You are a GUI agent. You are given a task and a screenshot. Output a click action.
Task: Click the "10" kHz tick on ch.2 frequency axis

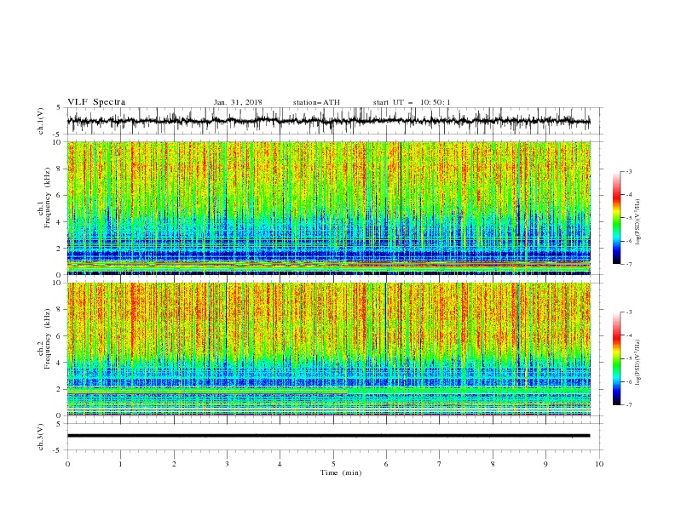(x=58, y=283)
